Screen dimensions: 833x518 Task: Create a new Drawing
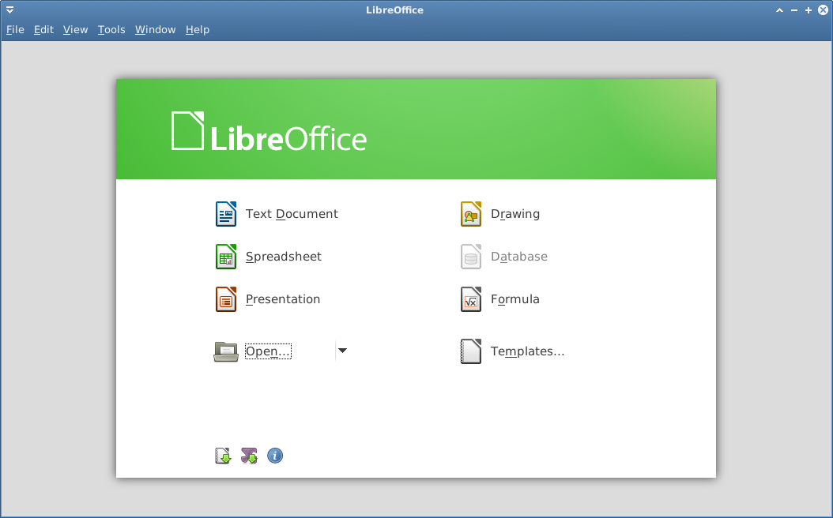pyautogui.click(x=500, y=214)
